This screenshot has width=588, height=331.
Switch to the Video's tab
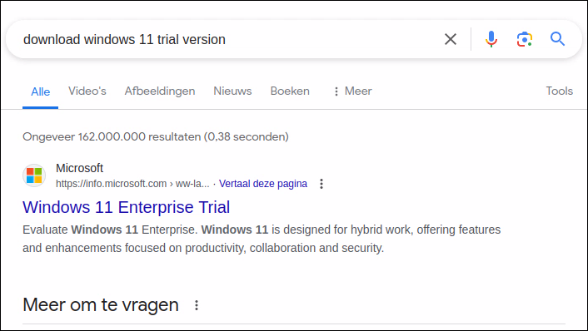point(87,91)
